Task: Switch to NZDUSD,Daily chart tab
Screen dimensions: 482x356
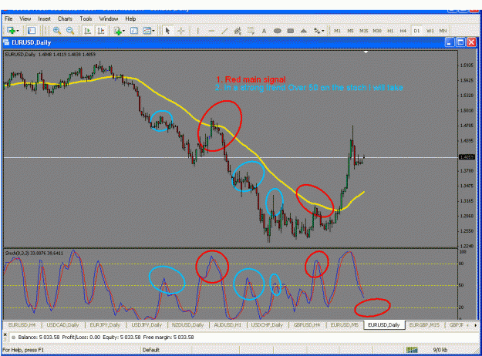Action: 187,324
